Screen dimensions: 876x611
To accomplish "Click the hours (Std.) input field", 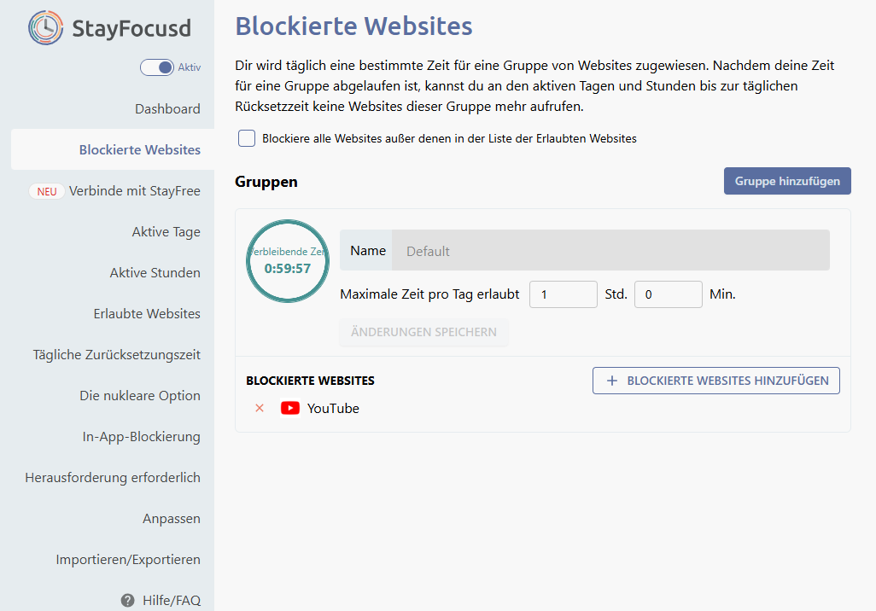I will 563,294.
